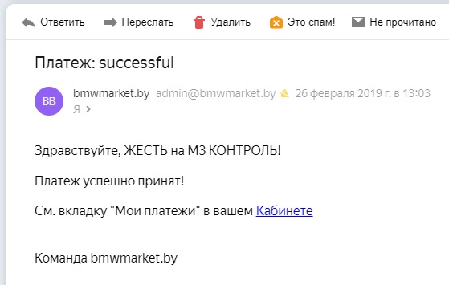Click the 'Я' recipient label
The width and height of the screenshot is (449, 289).
[x=76, y=109]
